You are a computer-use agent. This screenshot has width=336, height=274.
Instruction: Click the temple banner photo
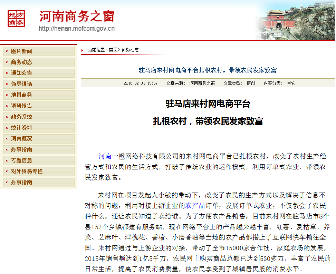coord(295,21)
